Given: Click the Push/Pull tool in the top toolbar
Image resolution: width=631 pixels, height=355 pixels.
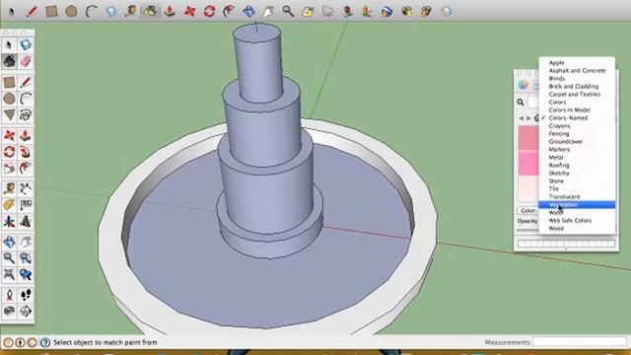Looking at the screenshot, I should pyautogui.click(x=170, y=11).
